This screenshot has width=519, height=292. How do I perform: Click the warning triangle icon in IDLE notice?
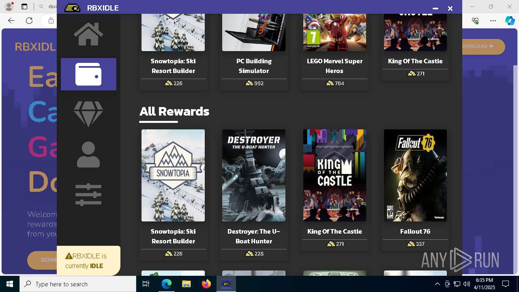pos(69,256)
